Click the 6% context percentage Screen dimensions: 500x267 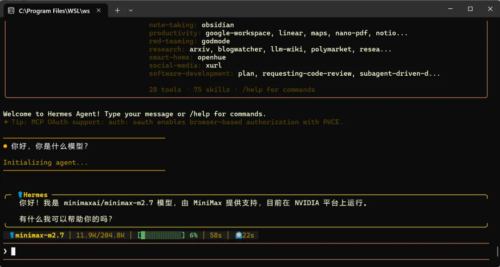tap(194, 236)
